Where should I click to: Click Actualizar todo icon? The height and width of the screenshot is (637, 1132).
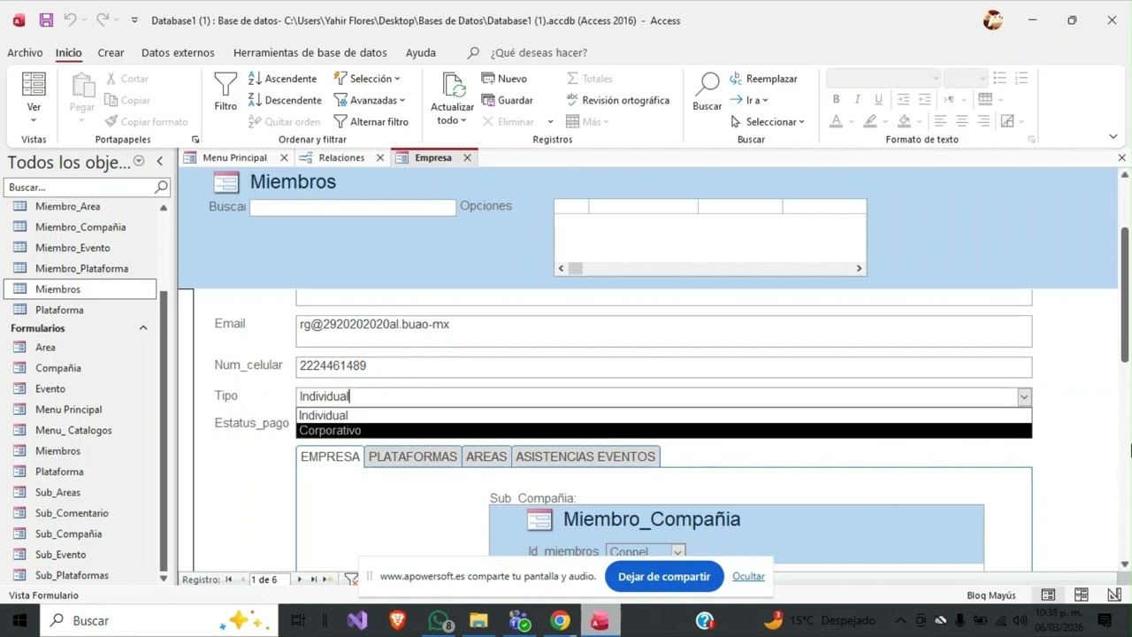[x=453, y=86]
